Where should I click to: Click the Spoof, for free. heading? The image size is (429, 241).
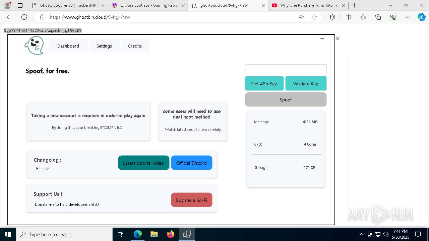pos(47,71)
